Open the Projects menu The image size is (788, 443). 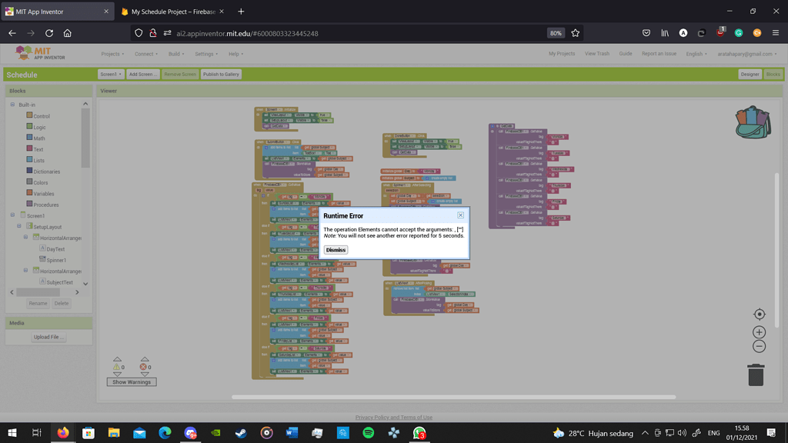(x=114, y=53)
